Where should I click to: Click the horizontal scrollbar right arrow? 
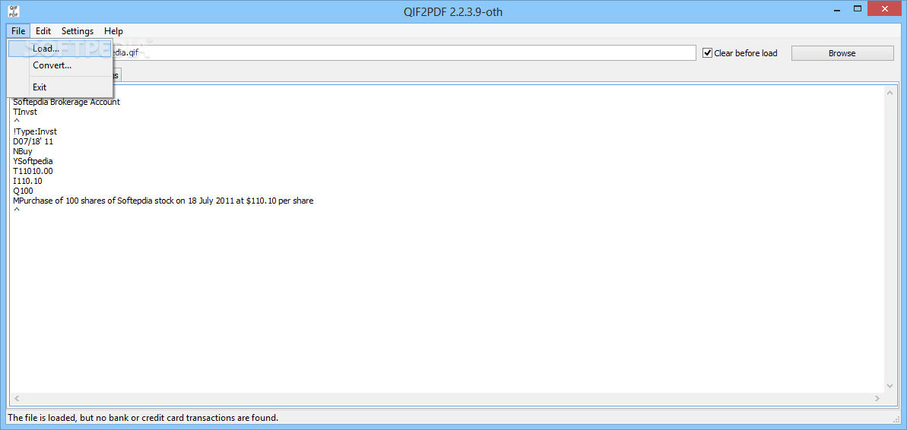pos(877,399)
